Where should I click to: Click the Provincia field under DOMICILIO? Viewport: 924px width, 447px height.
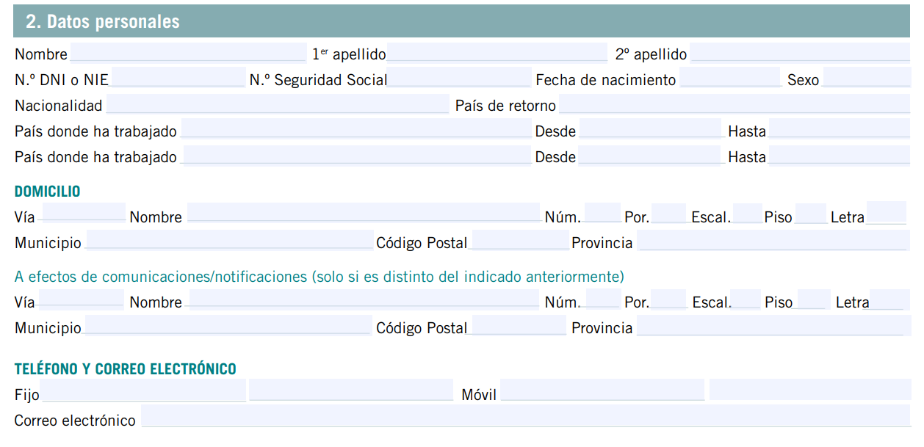tap(773, 240)
